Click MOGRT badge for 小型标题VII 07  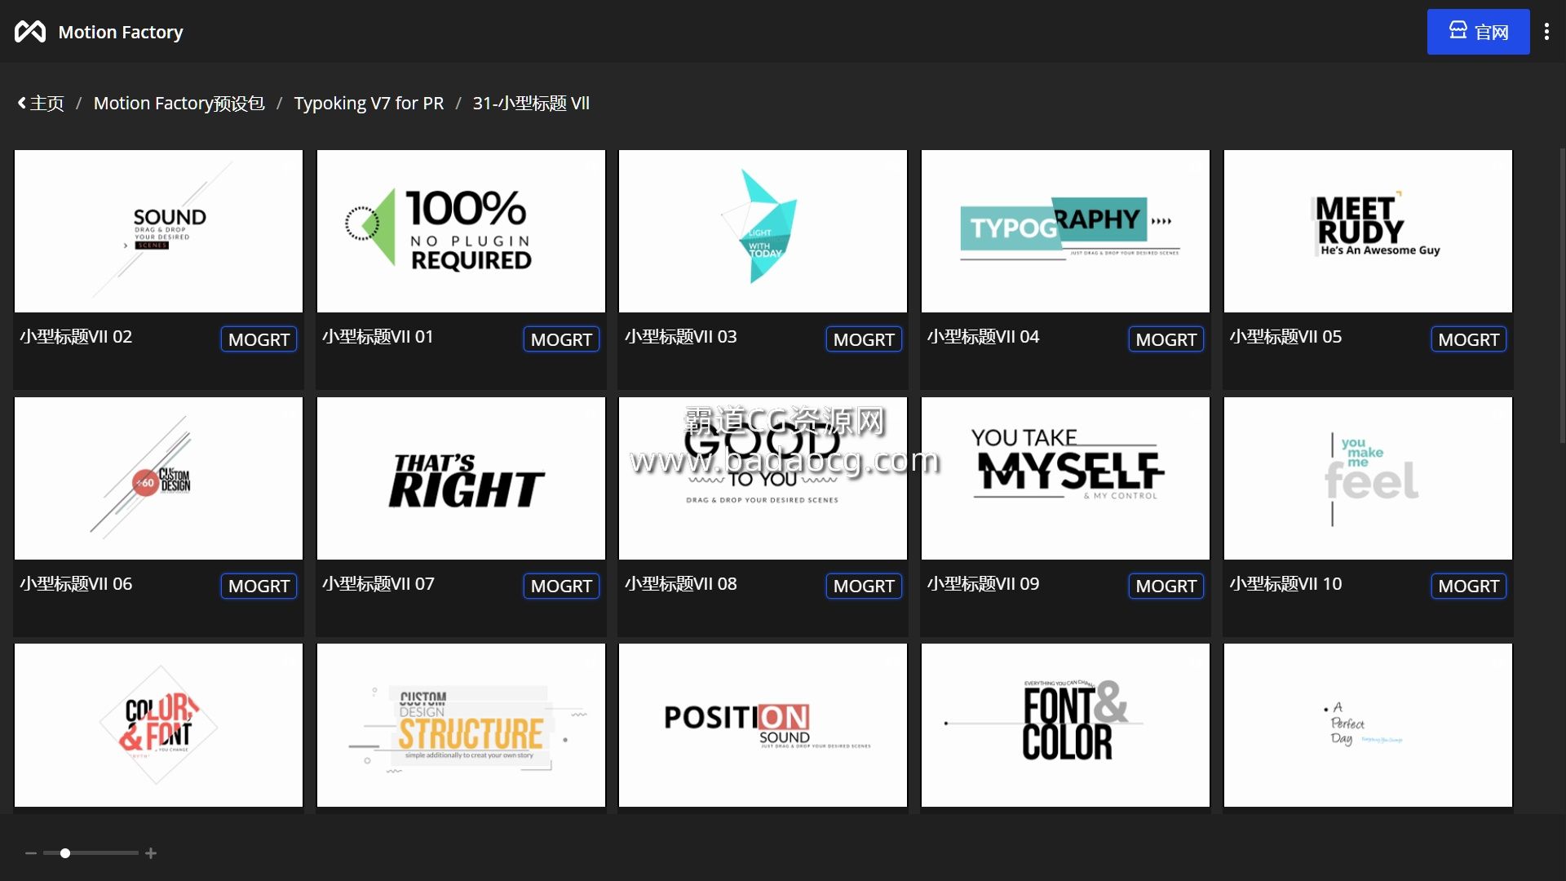(x=561, y=586)
